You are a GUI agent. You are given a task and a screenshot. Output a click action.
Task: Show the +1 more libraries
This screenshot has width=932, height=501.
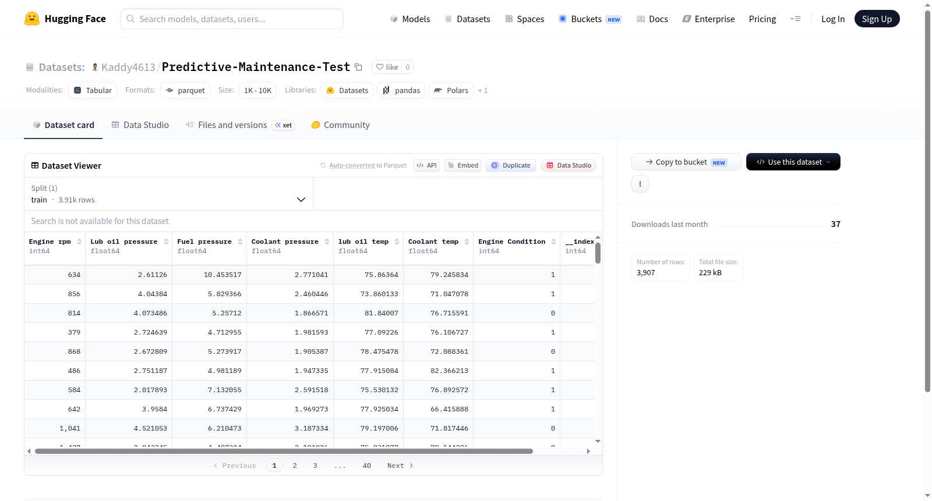483,90
